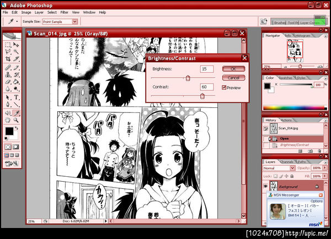This screenshot has width=331, height=239.
Task: Click OK in Brightness/Contrast dialog
Action: pyautogui.click(x=233, y=69)
